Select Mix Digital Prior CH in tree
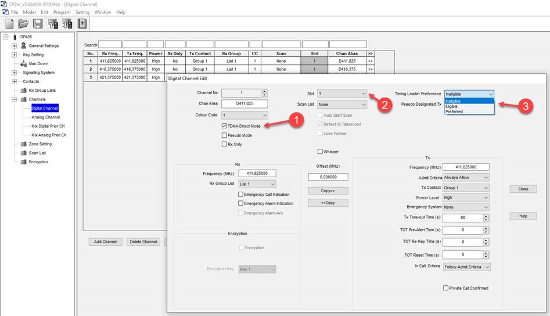 point(48,126)
